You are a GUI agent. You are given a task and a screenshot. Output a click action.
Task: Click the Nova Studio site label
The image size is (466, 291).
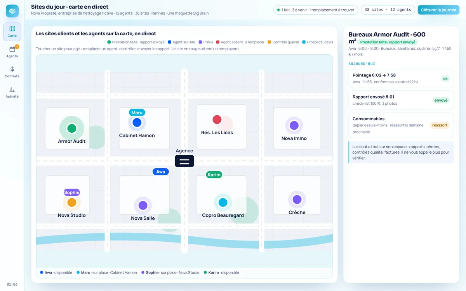[72, 215]
